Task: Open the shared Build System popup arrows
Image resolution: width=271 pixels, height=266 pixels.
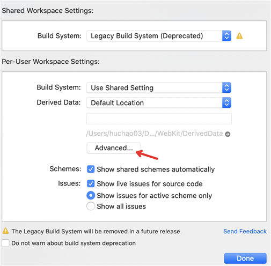Action: (226, 36)
